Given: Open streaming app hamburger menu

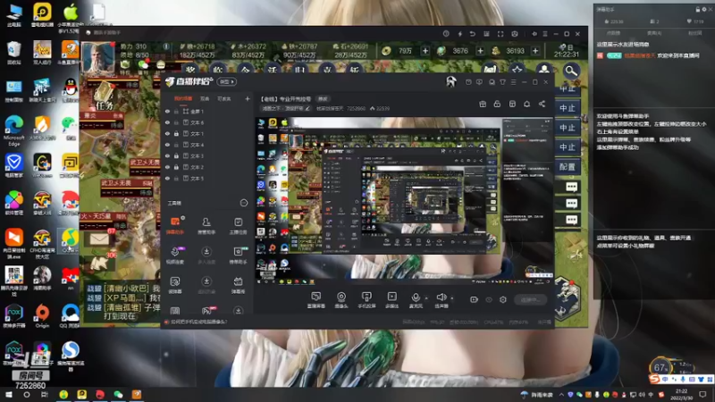Looking at the screenshot, I should [513, 82].
